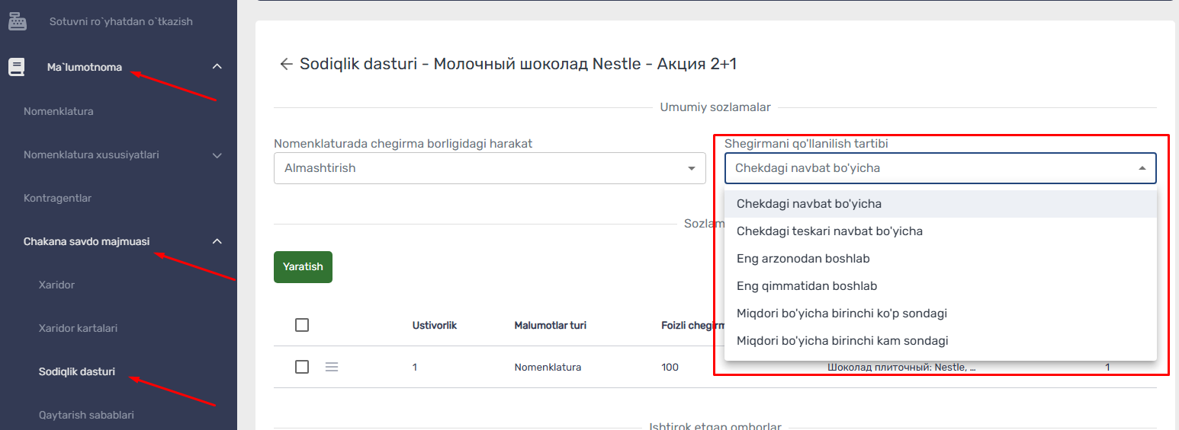Click the green Yaratish button
Viewport: 1179px width, 430px height.
[303, 267]
